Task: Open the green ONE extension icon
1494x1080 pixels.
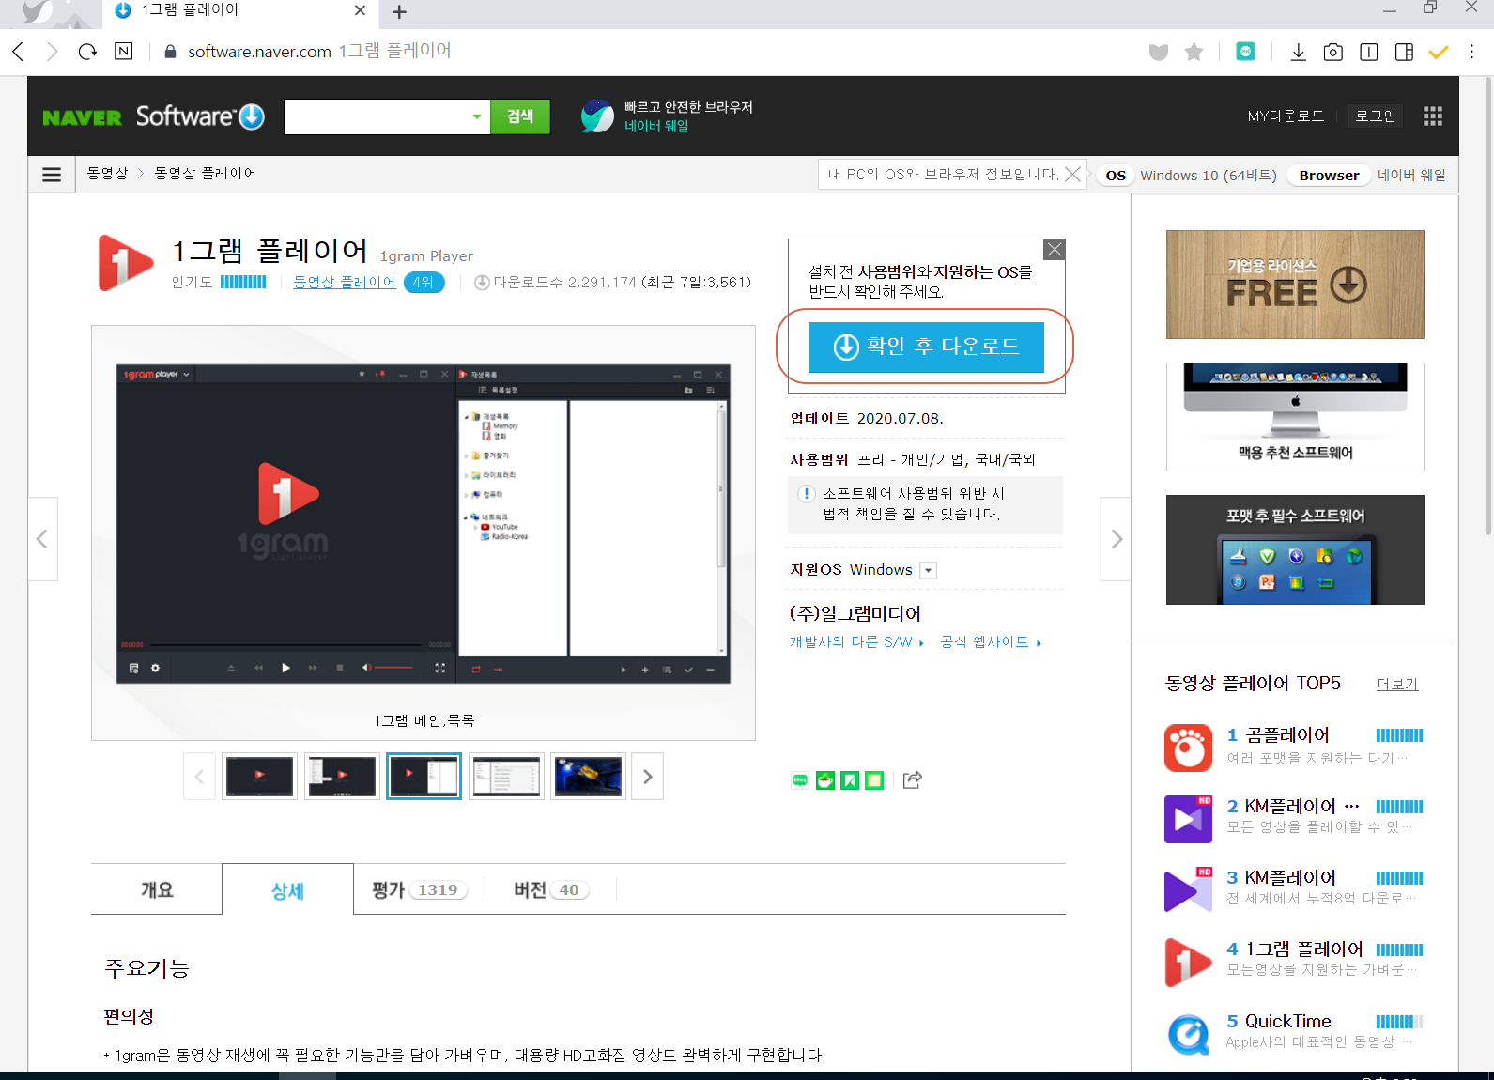Action: point(1245,52)
